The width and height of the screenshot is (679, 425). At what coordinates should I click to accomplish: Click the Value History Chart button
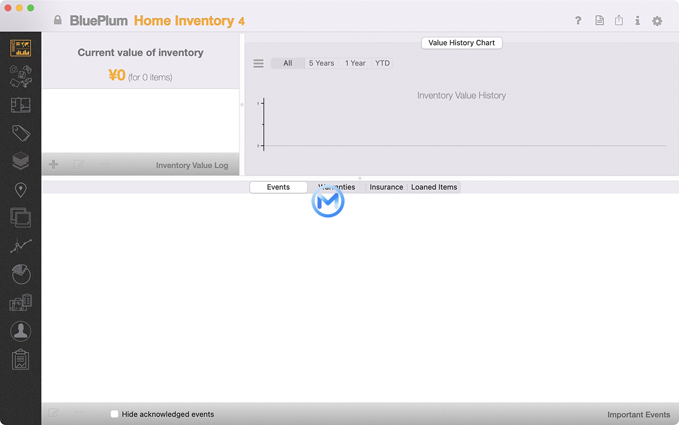tap(462, 43)
